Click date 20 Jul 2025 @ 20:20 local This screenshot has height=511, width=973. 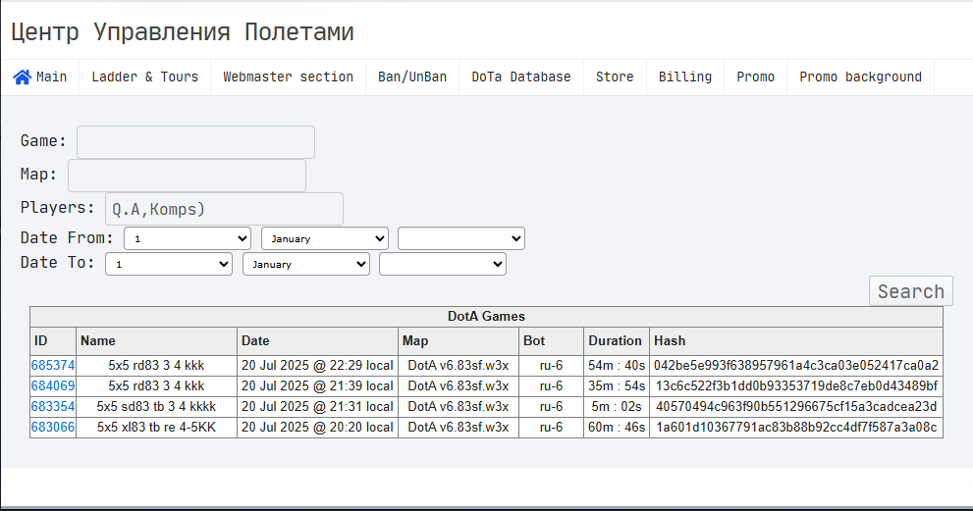[318, 427]
